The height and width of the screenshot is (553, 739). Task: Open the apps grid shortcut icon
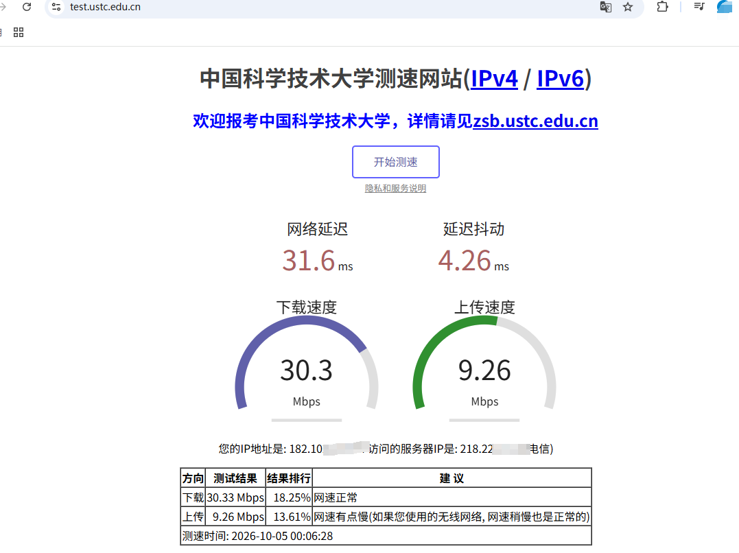pos(19,32)
